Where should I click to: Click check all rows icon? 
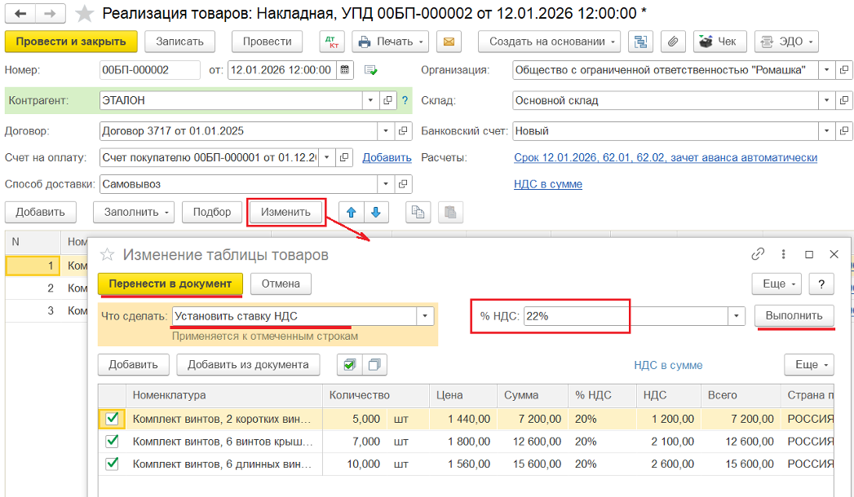tap(350, 365)
